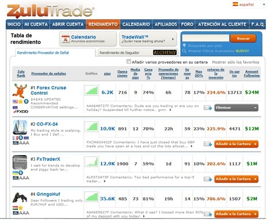Click message envelope icon in GringoHuf row

coord(208,214)
